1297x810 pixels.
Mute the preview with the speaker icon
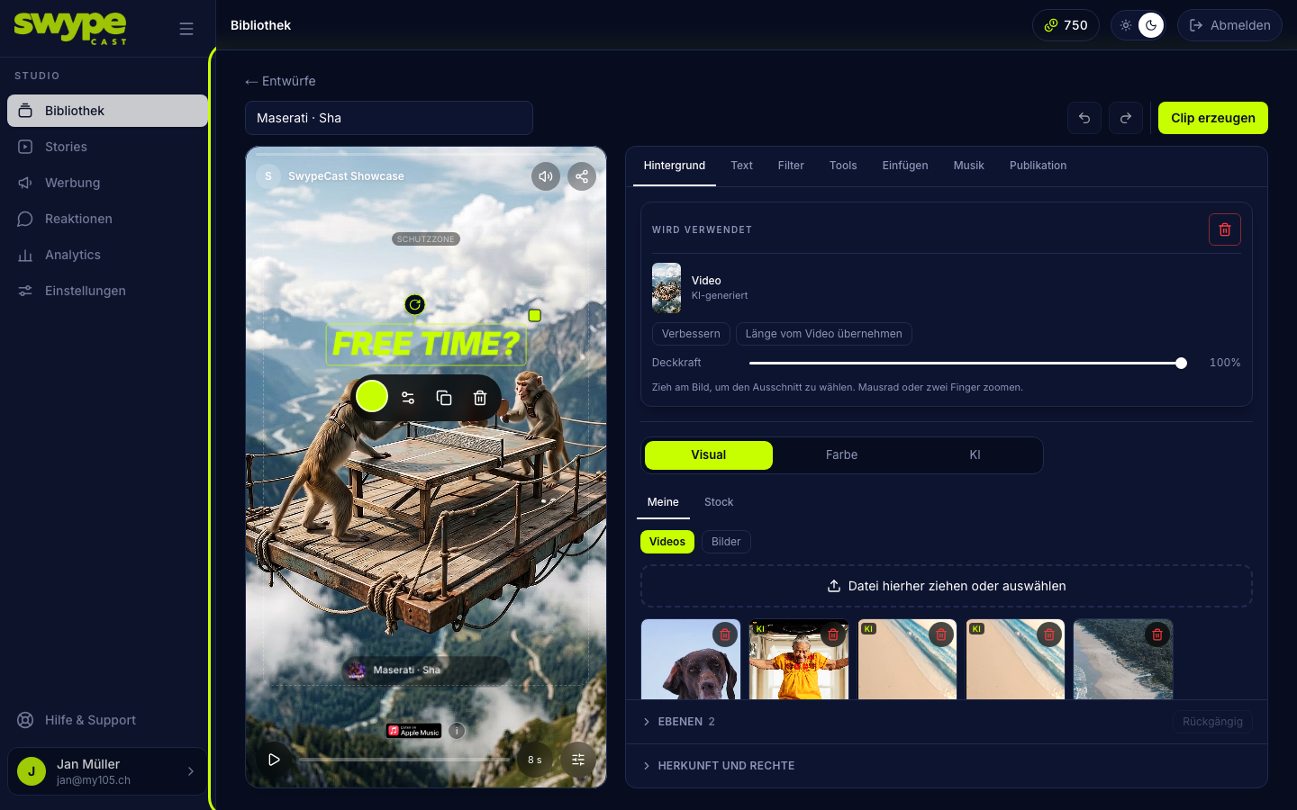[x=546, y=176]
